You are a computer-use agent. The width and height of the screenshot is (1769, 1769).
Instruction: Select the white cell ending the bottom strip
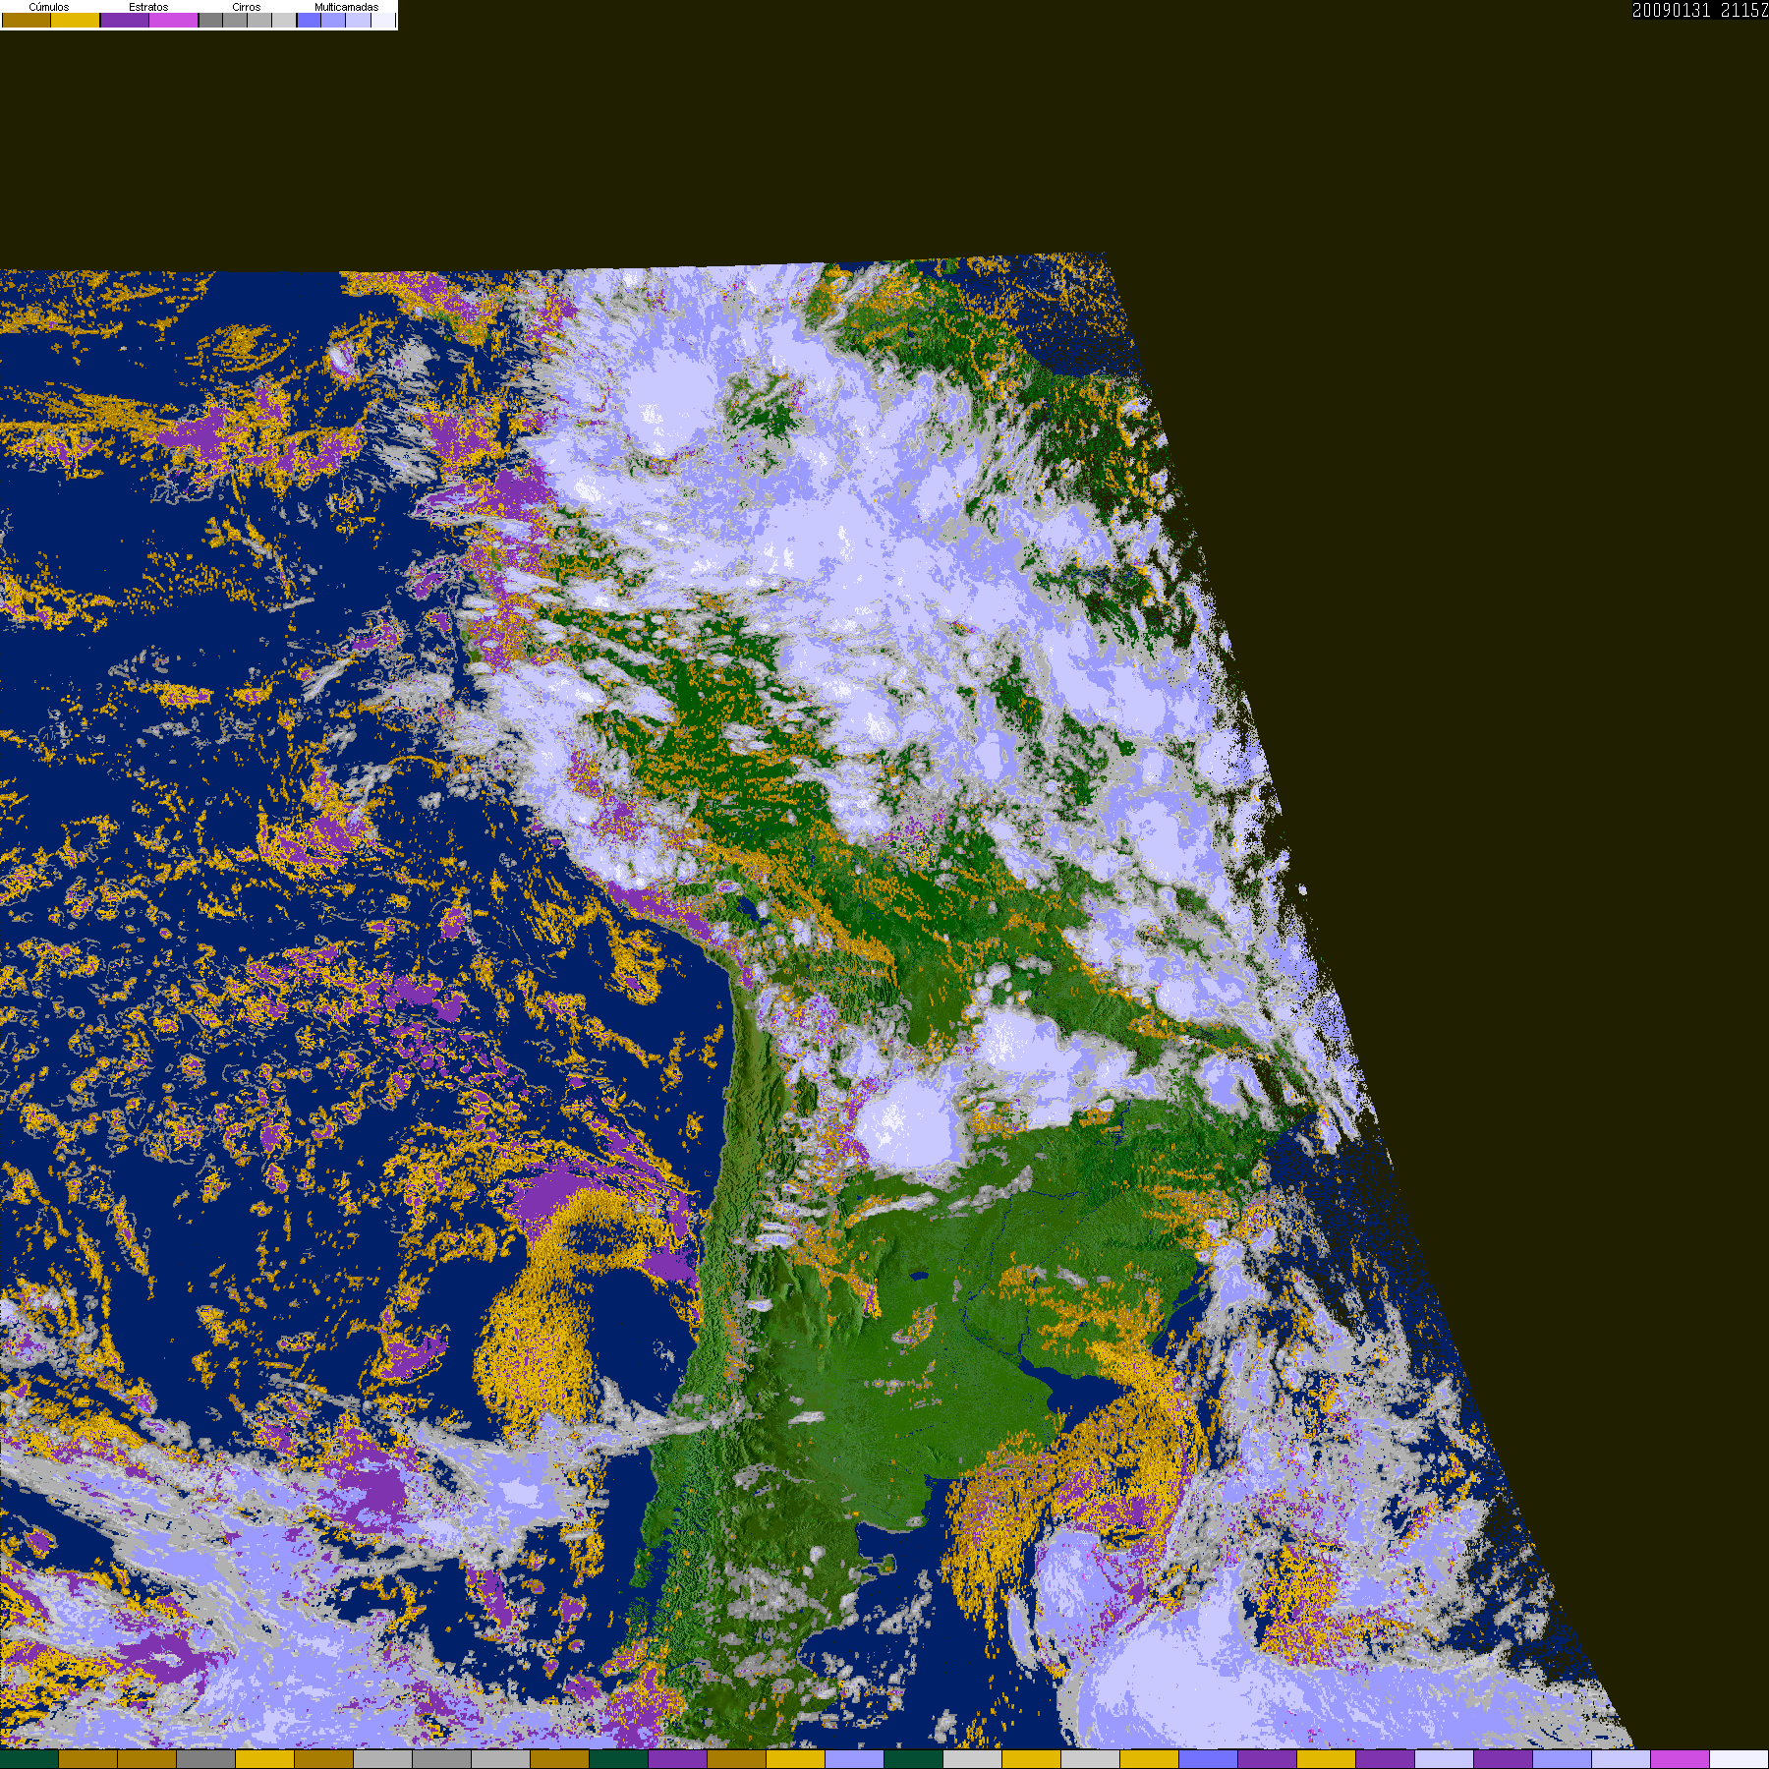(x=1740, y=1759)
